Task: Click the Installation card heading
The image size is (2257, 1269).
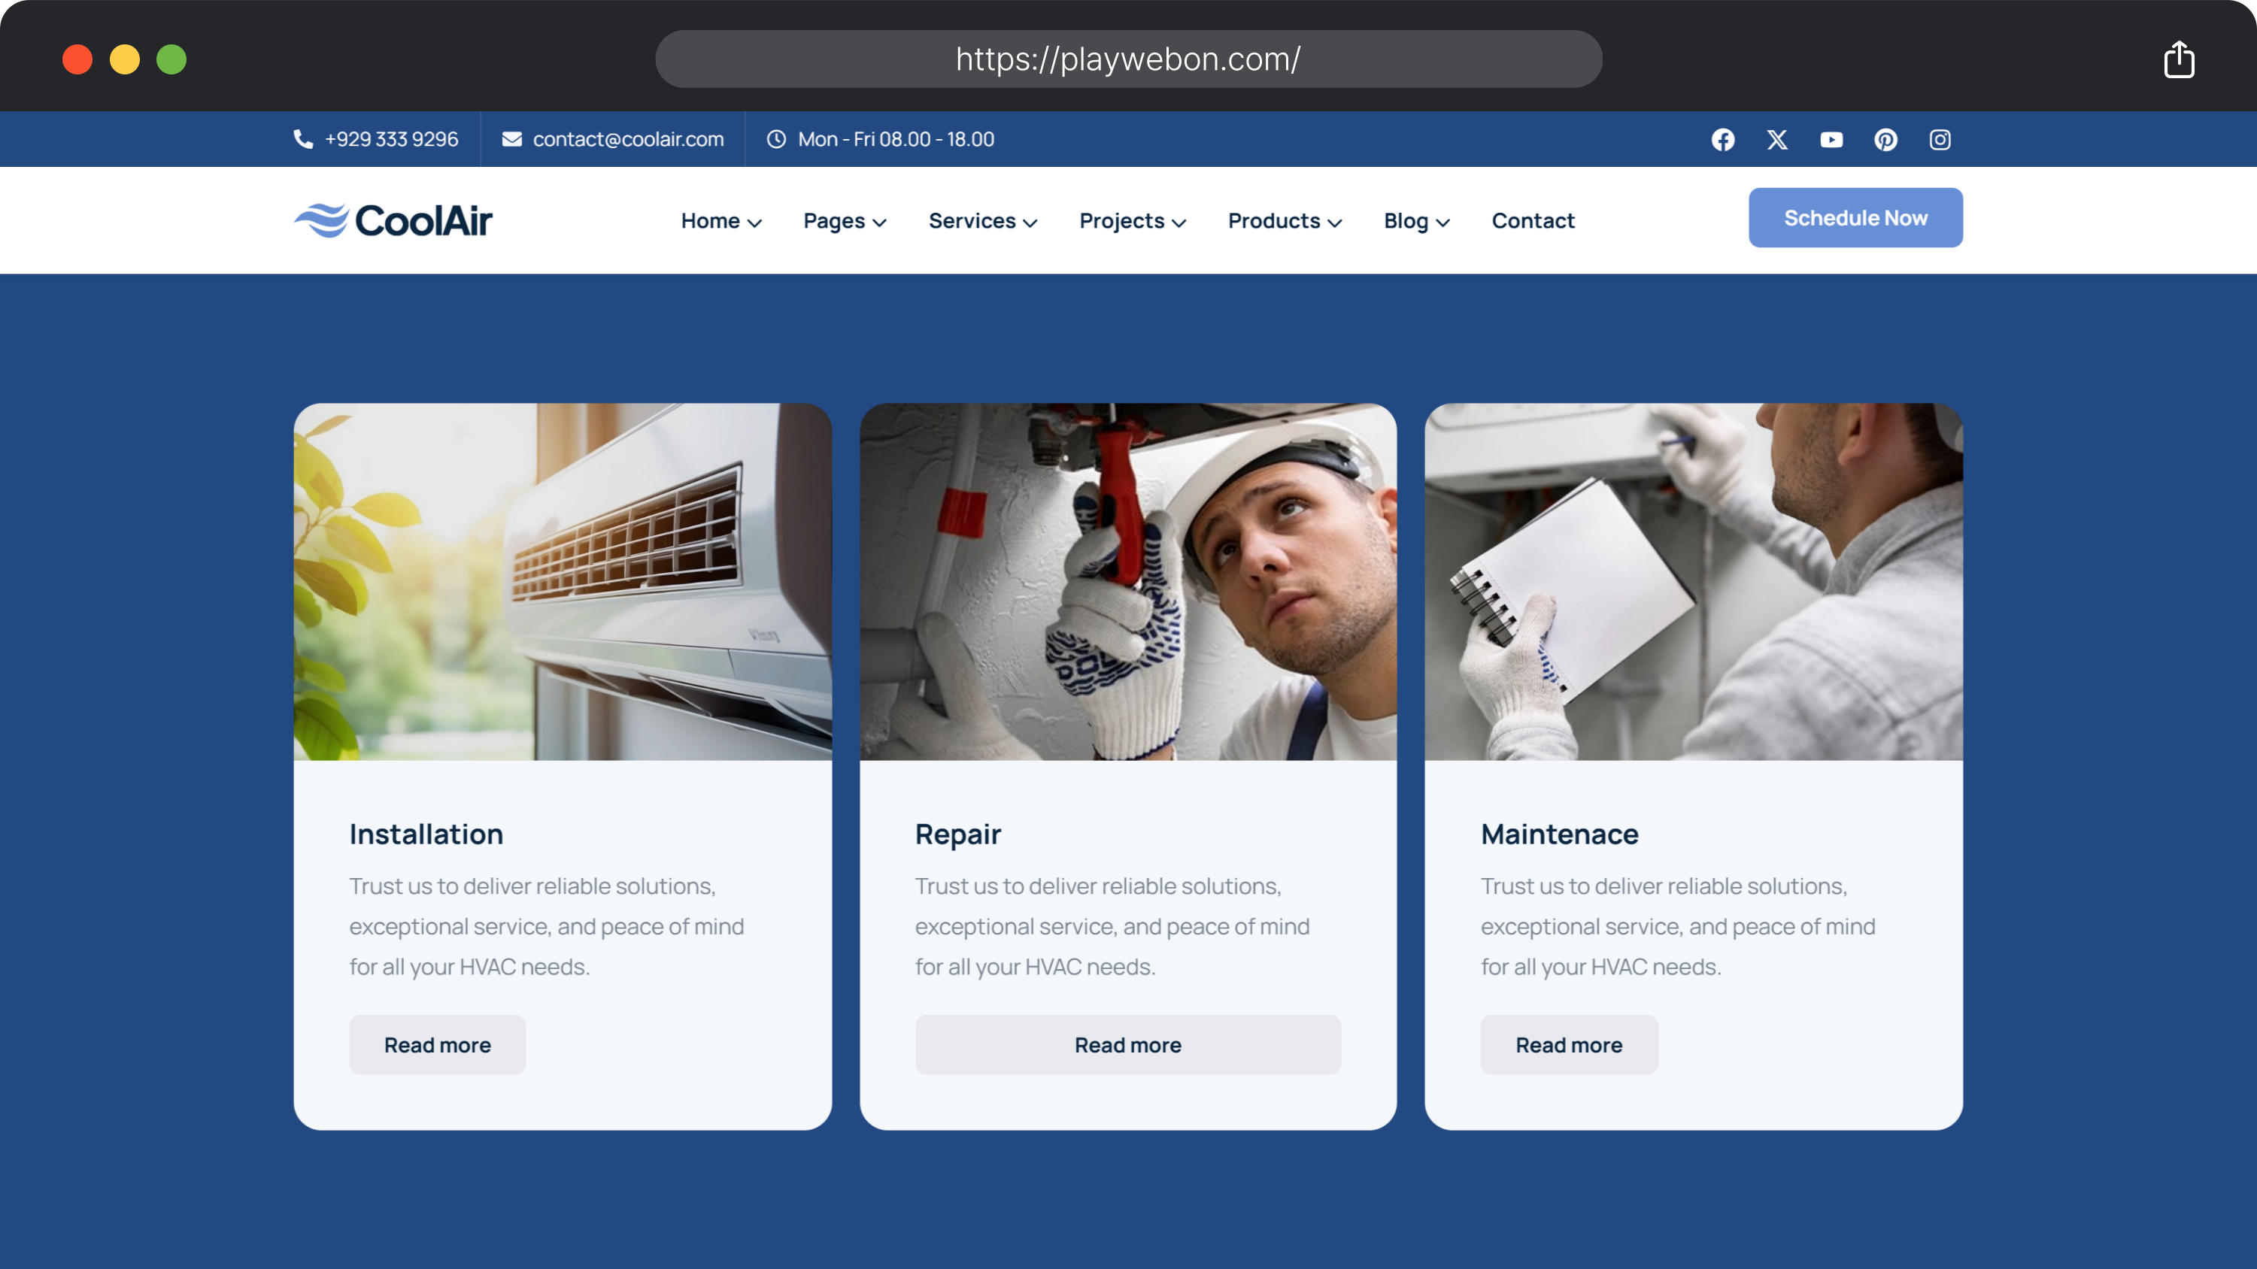Action: [x=426, y=834]
